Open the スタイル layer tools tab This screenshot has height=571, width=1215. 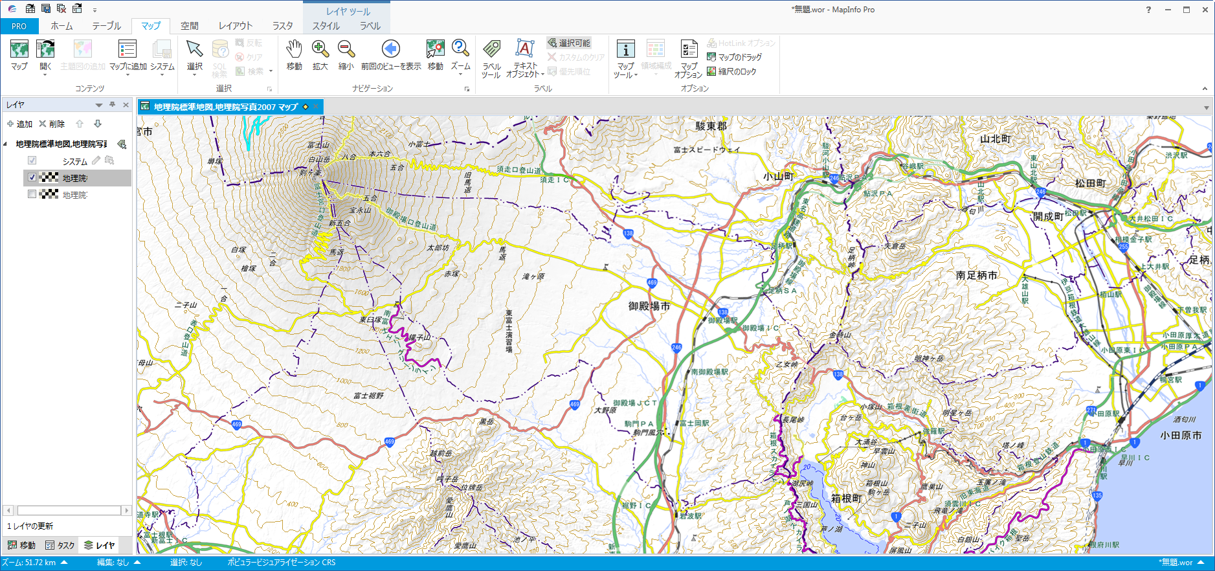pyautogui.click(x=326, y=26)
